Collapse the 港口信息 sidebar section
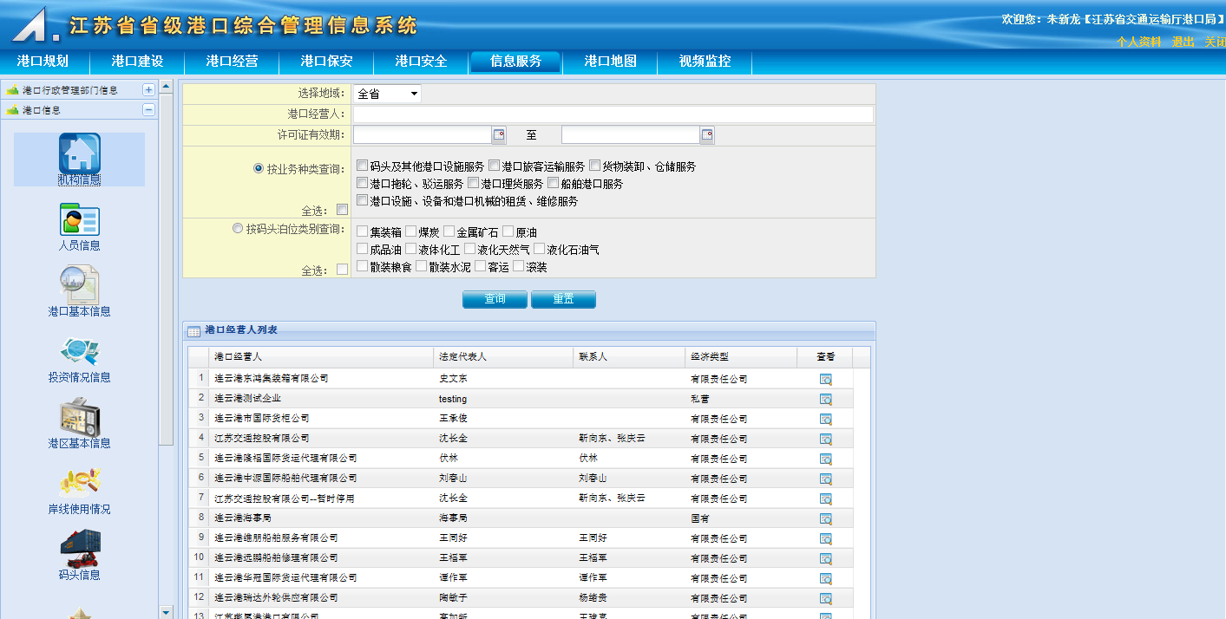This screenshot has width=1226, height=619. pyautogui.click(x=148, y=110)
